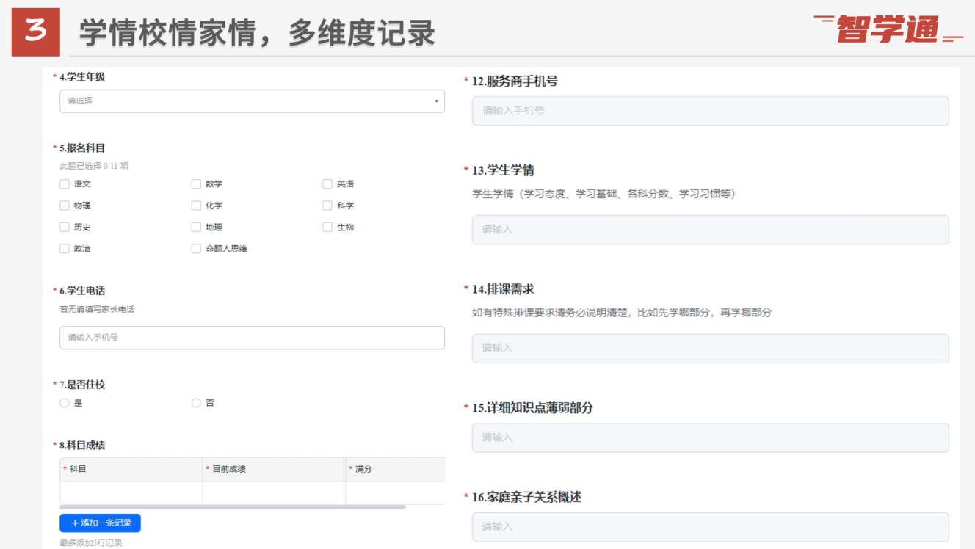Check the 地理 checkbox
Viewport: 975px width, 549px height.
tap(196, 228)
